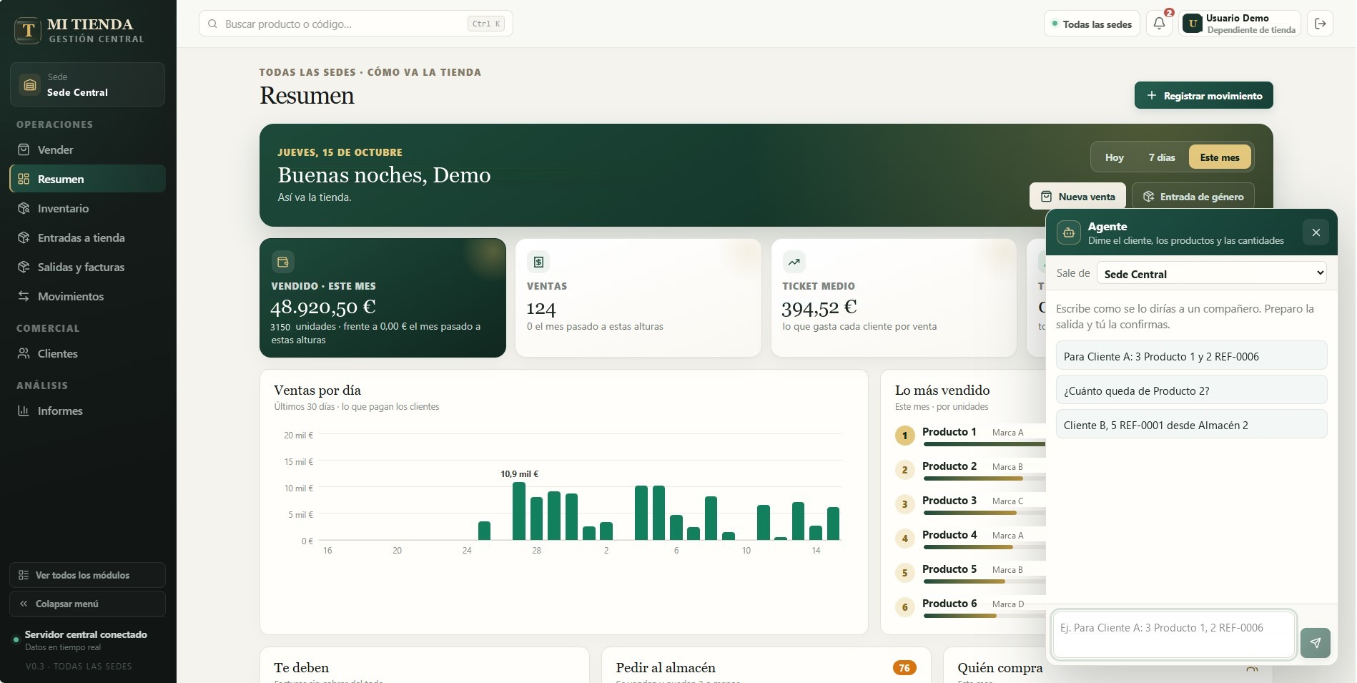Click Ver todos los módulos
The width and height of the screenshot is (1357, 683).
click(x=87, y=575)
